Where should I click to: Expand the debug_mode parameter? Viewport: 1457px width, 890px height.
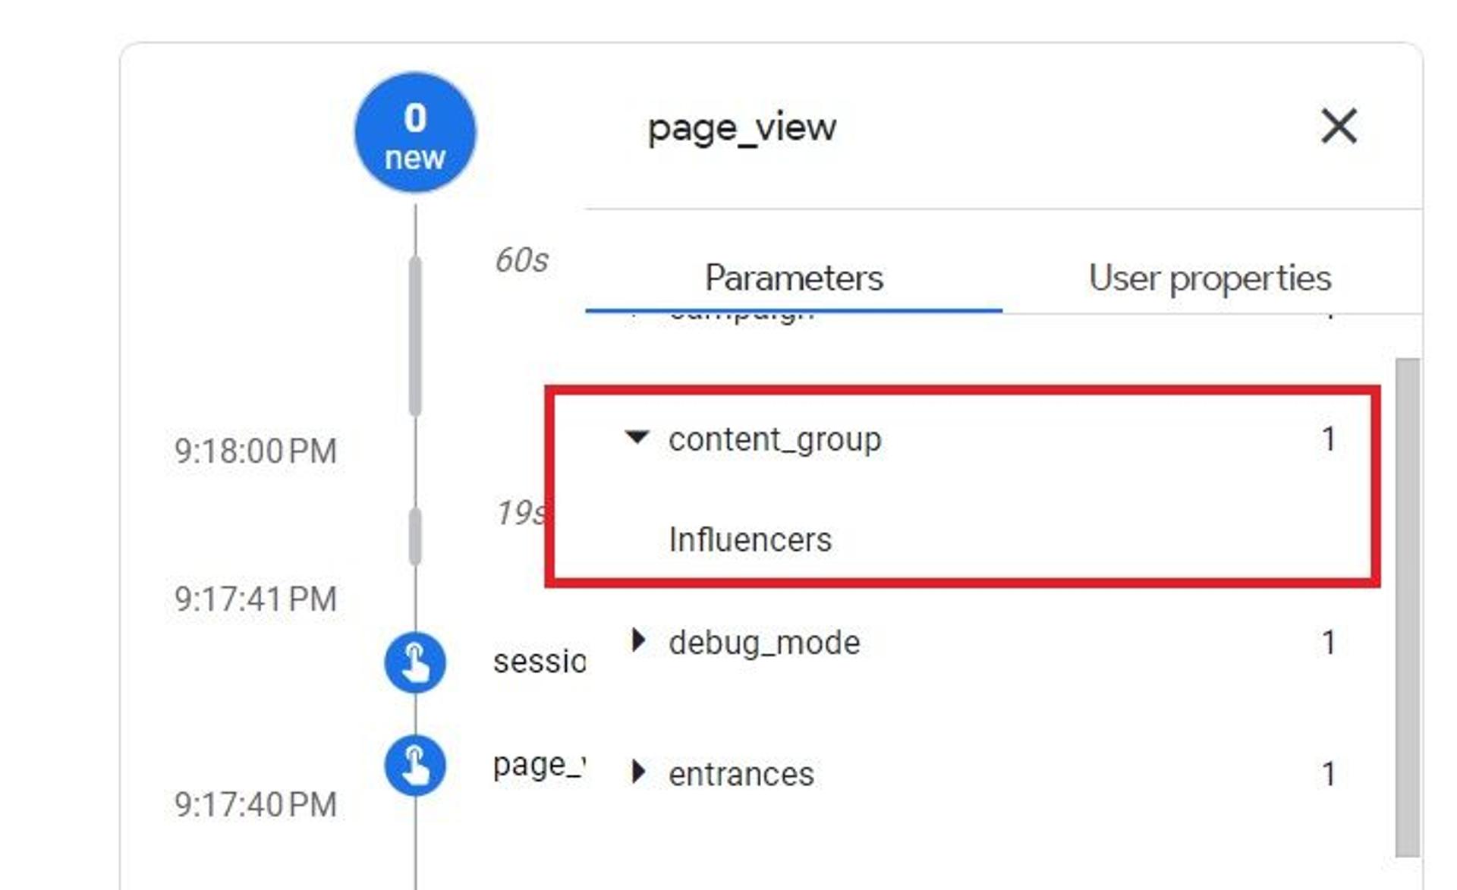(638, 641)
